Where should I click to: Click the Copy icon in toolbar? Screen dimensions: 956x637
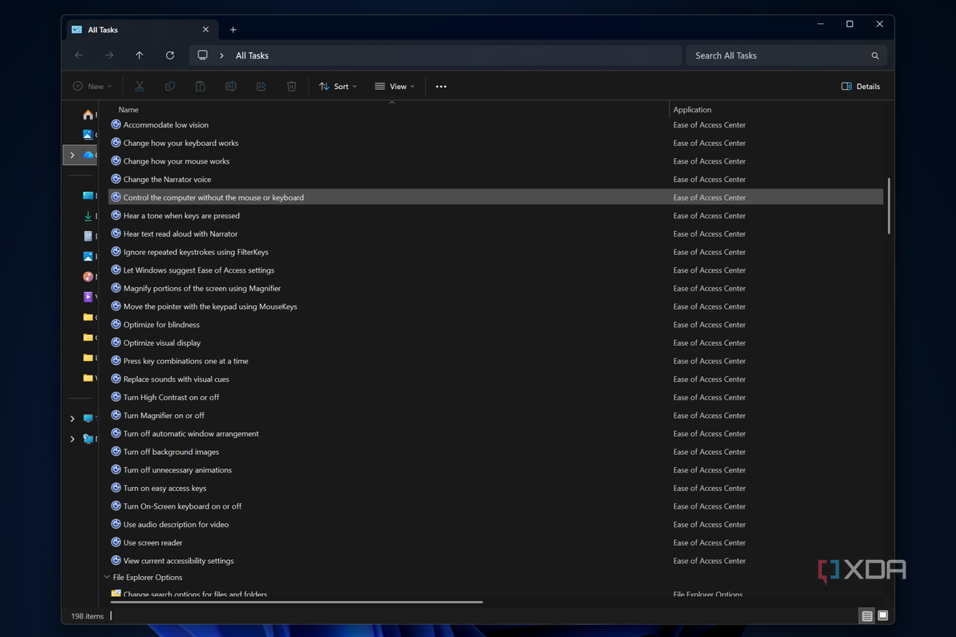pos(170,87)
